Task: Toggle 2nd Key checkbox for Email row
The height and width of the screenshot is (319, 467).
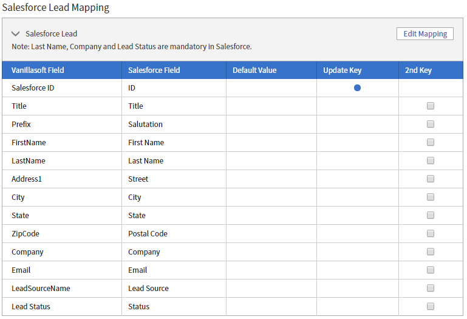Action: (430, 270)
